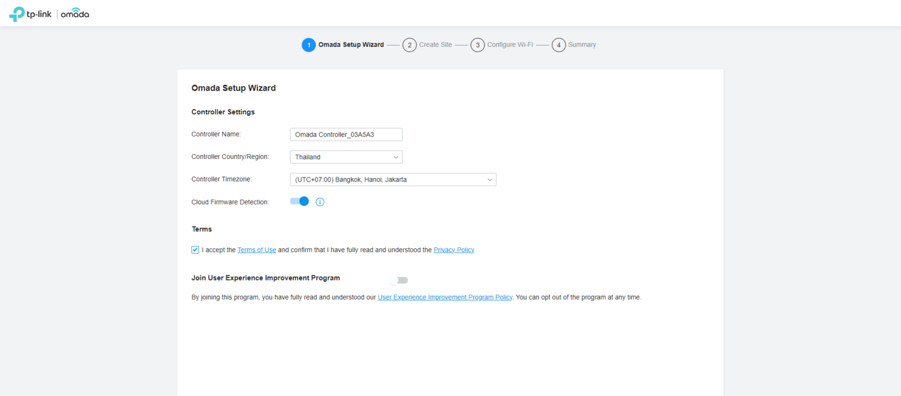This screenshot has width=901, height=396.
Task: Click the tp-link Omada logo
Action: coord(49,14)
